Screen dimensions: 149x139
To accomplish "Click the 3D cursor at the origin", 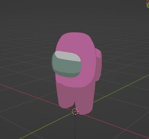I will (x=75, y=111).
